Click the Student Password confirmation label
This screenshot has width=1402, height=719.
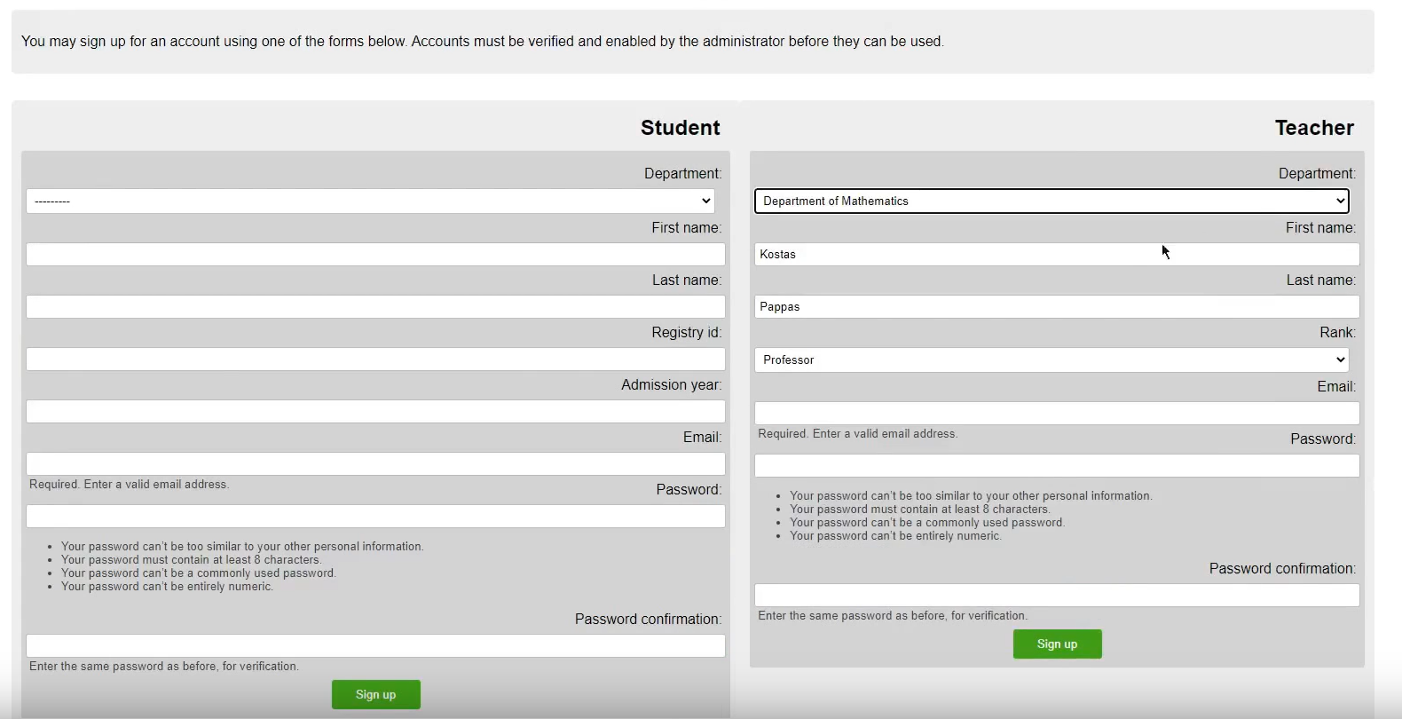click(648, 619)
